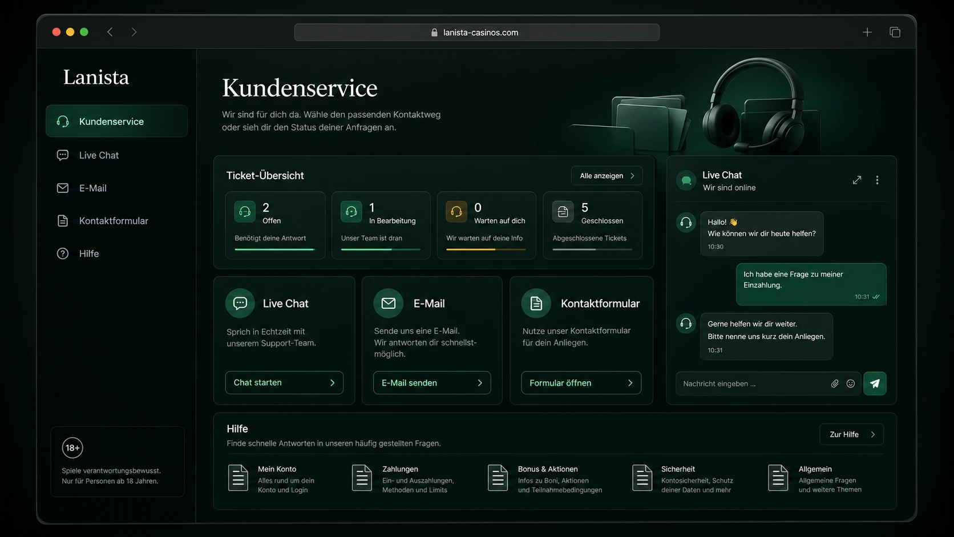954x537 pixels.
Task: Click the yellow headset icon on Warten auf dich
Action: click(456, 212)
